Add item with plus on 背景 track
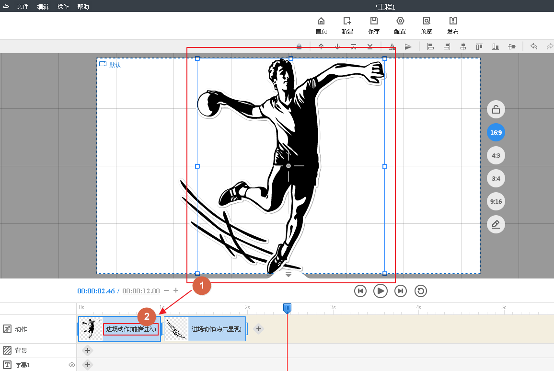Image resolution: width=554 pixels, height=371 pixels. tap(87, 350)
